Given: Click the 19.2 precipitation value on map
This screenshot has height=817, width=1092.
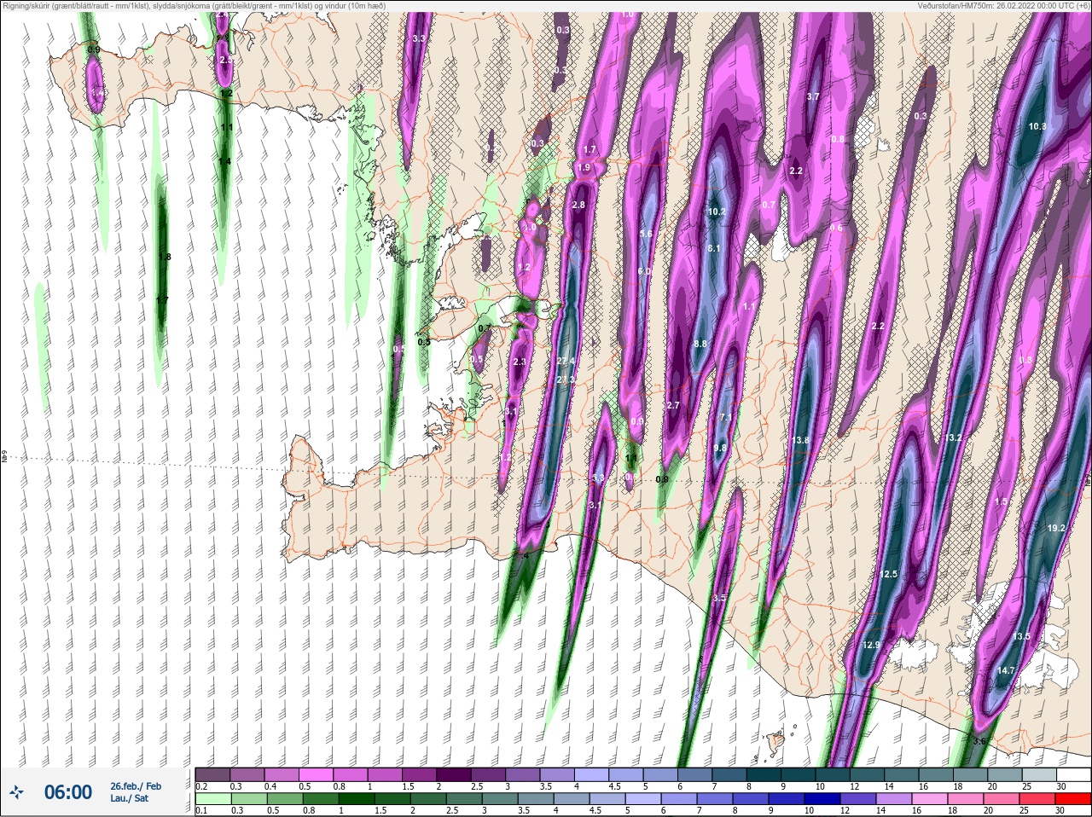Looking at the screenshot, I should (1056, 529).
